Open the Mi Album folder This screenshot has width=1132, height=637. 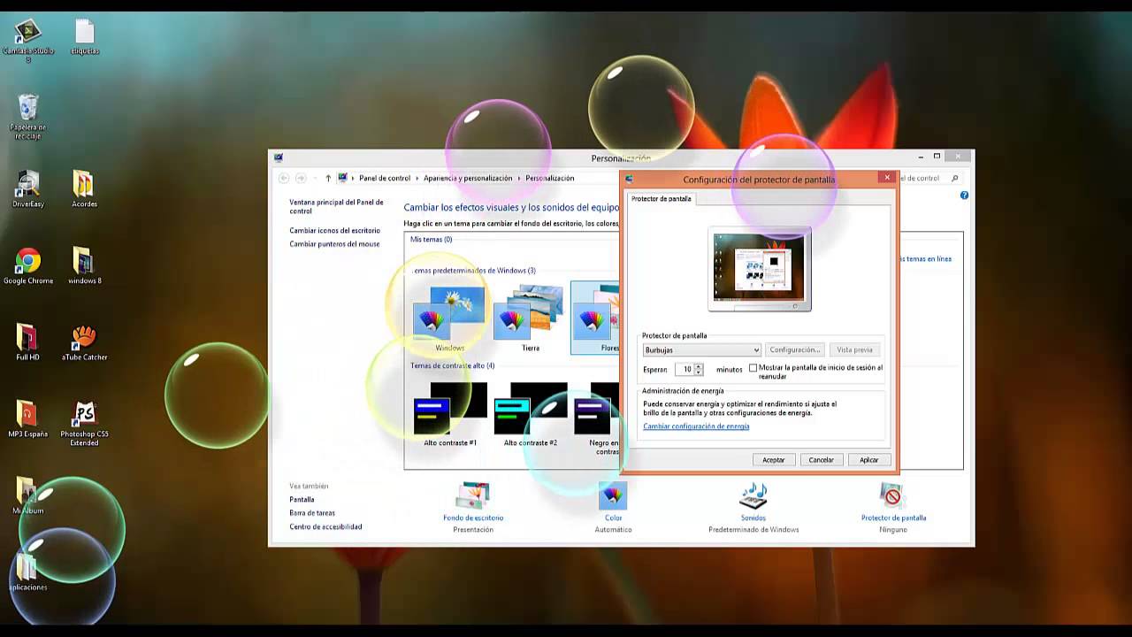pyautogui.click(x=28, y=496)
